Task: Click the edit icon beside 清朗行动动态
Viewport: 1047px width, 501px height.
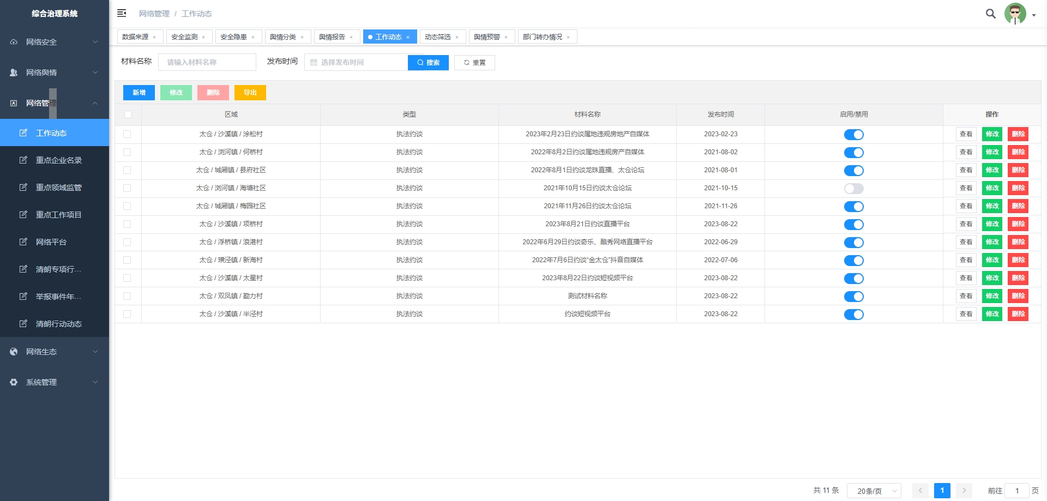Action: 23,323
